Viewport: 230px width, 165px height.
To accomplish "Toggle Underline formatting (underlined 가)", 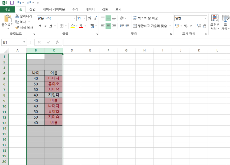I will [51, 26].
